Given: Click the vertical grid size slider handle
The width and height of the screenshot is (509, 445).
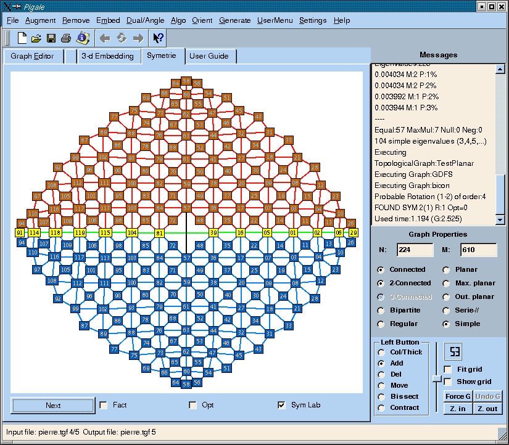Looking at the screenshot, I should 437,377.
